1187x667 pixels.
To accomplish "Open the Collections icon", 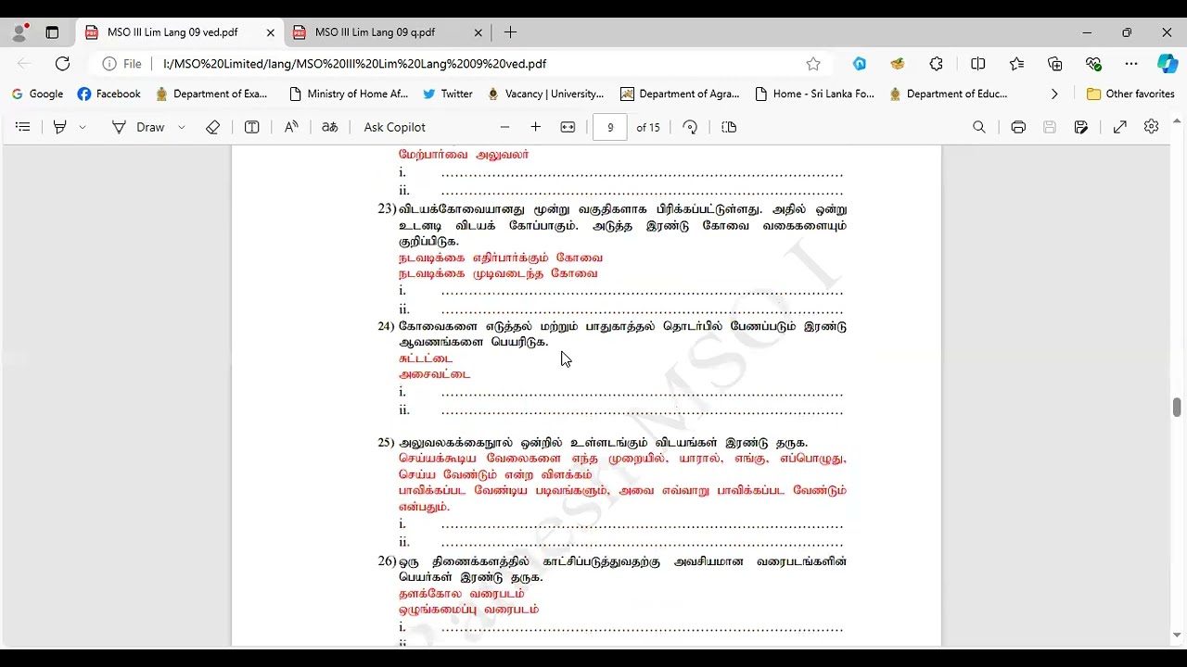I will tap(1055, 64).
